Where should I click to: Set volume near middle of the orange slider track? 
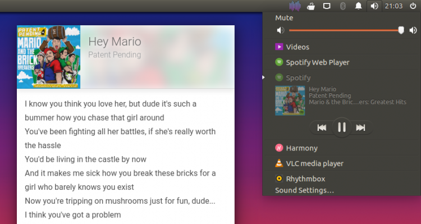(x=345, y=30)
